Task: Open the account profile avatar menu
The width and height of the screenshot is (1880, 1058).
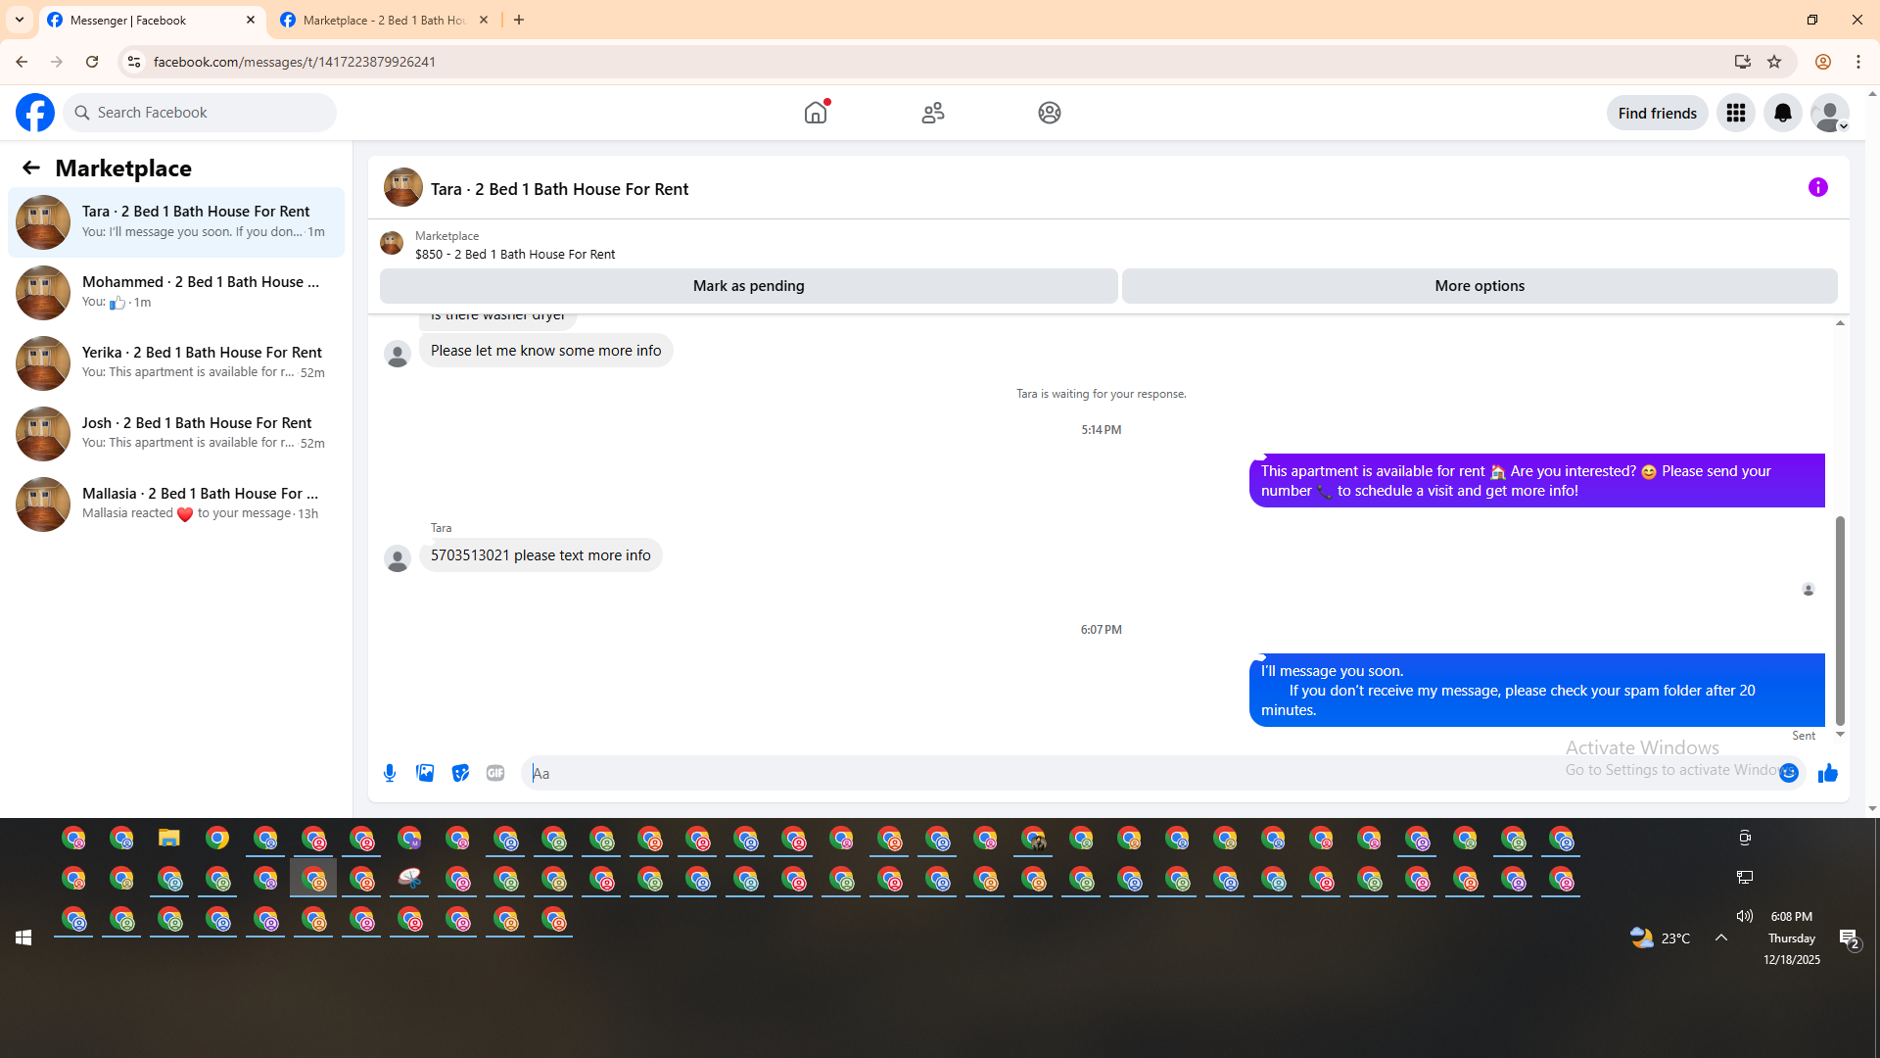Action: coord(1829,113)
